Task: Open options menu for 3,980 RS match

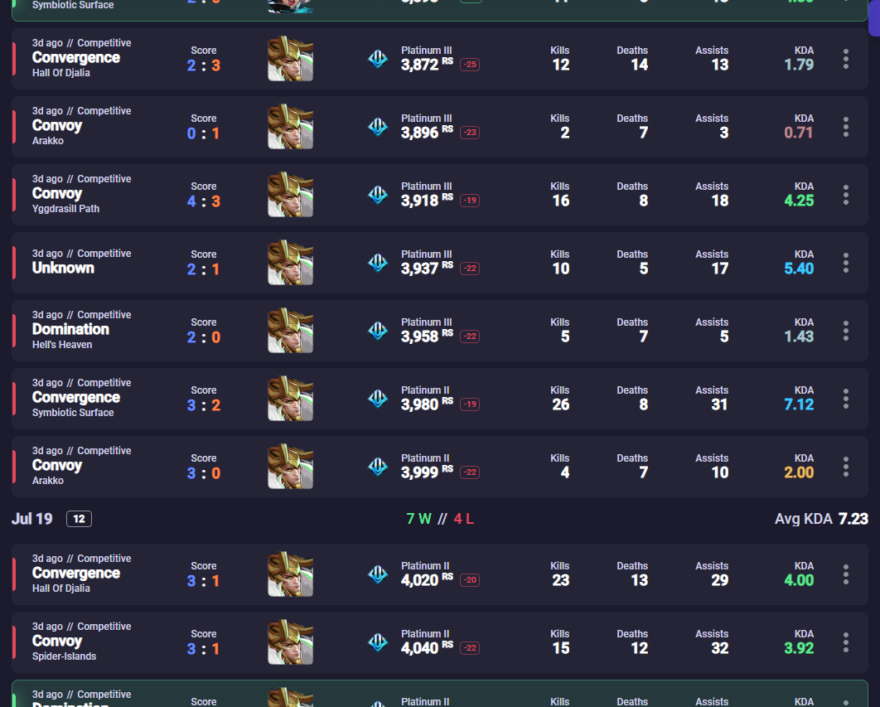Action: tap(846, 399)
